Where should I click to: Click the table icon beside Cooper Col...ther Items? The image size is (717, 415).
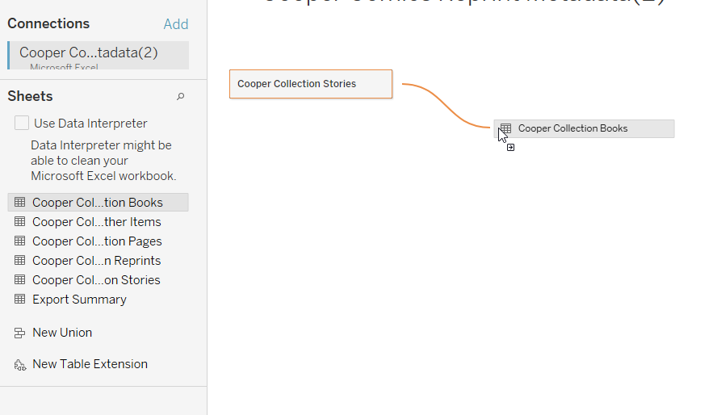click(20, 222)
